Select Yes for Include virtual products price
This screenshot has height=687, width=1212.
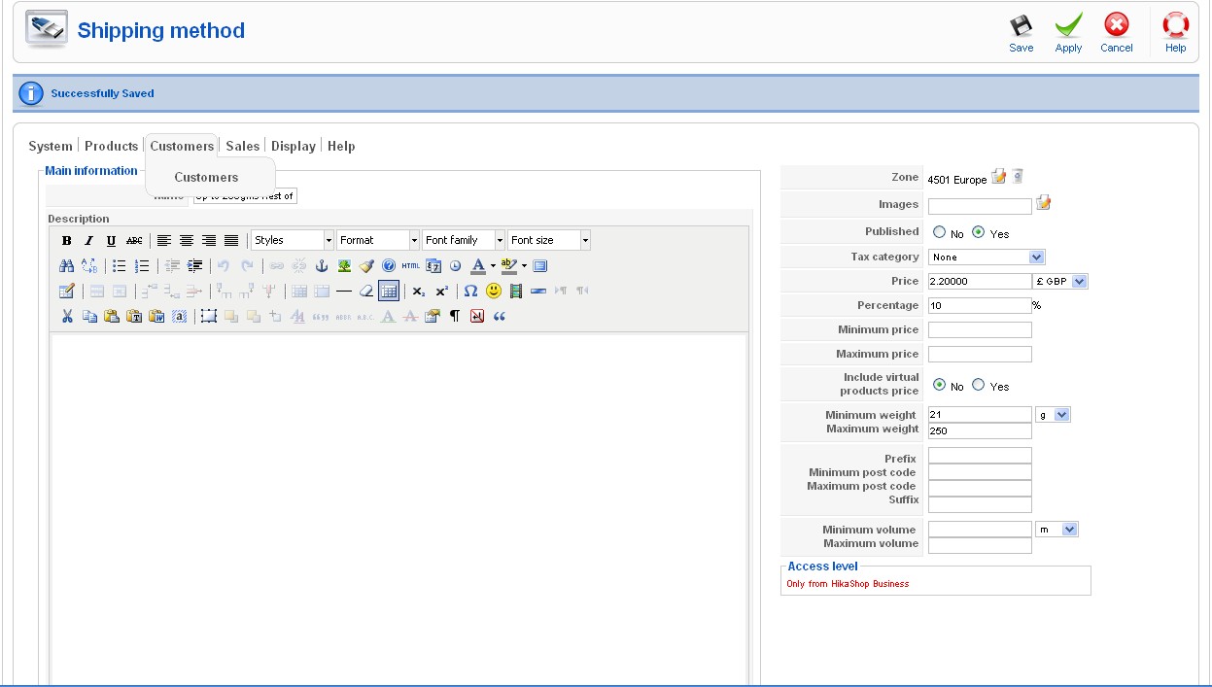(978, 385)
